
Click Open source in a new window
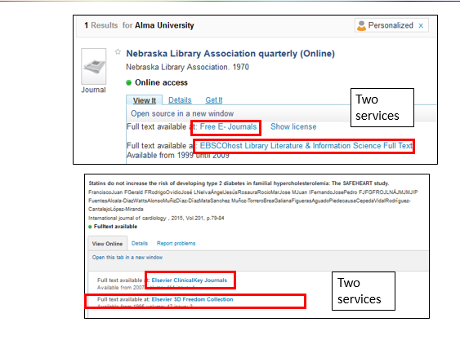(x=182, y=113)
